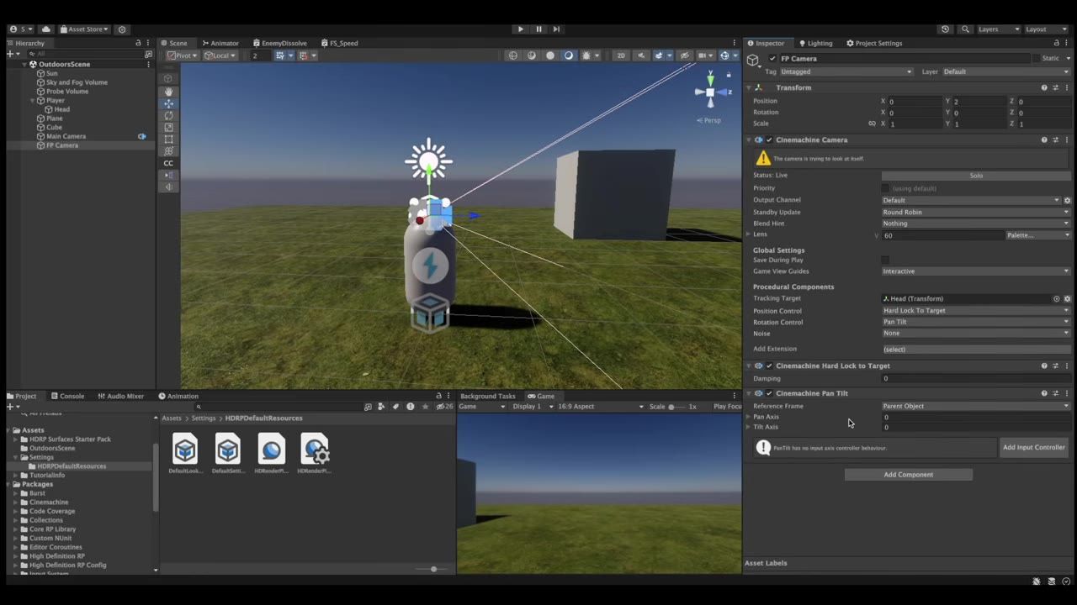Collapse the Player hierarchy item
Image resolution: width=1077 pixels, height=605 pixels.
[x=32, y=101]
